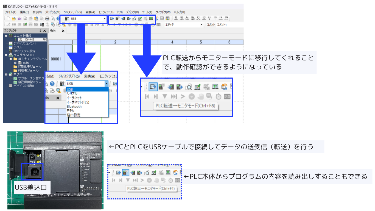Select the PLC転送→モニタモード transfer icon
Screen dimensions: 375x211
(x=112, y=19)
